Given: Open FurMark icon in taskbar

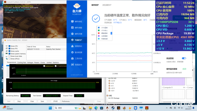Looking at the screenshot, I should click(x=147, y=108).
